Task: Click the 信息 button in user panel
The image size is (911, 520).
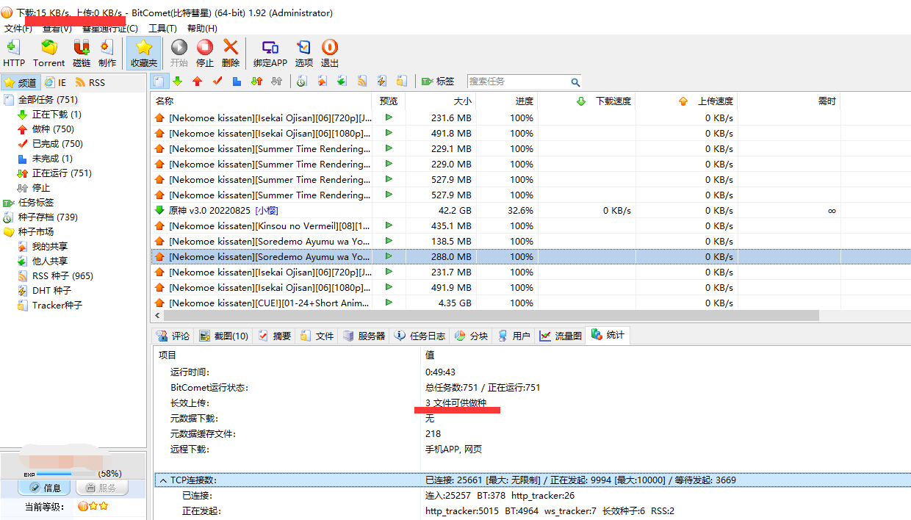Action: pos(45,488)
